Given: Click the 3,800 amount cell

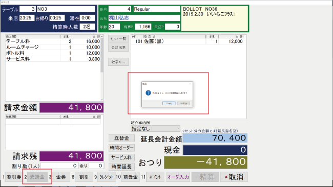Looking at the screenshot, I should (x=86, y=59).
